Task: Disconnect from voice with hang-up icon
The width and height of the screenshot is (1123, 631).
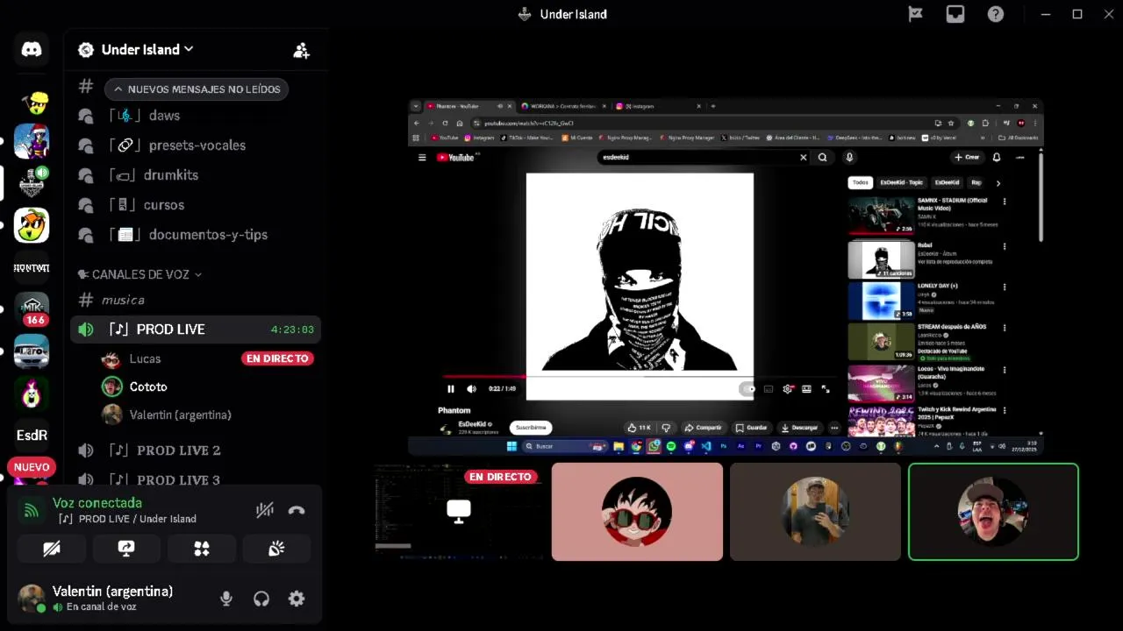Action: (297, 510)
